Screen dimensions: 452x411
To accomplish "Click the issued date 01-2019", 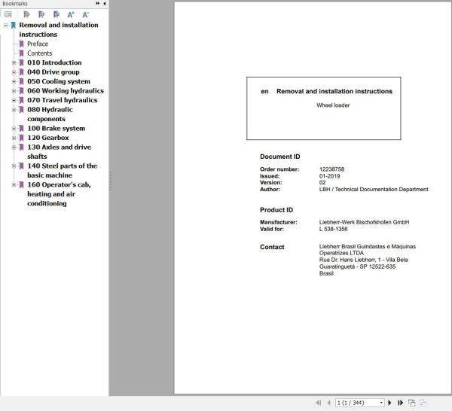I will 329,176.
